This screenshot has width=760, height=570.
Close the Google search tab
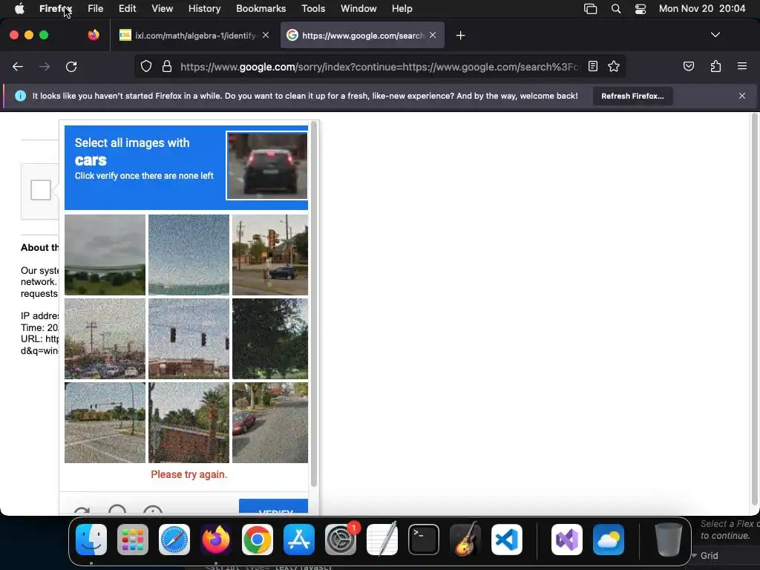[433, 35]
